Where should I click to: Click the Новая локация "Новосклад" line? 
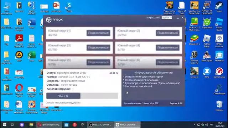pos(141,80)
